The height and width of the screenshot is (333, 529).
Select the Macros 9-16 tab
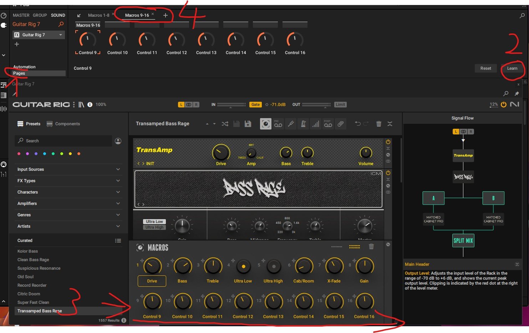[x=137, y=15]
